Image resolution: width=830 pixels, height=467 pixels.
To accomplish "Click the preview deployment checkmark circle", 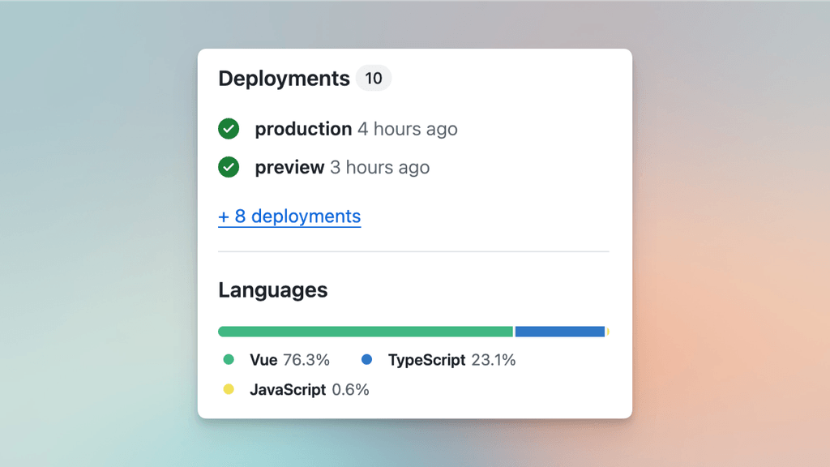I will coord(229,168).
